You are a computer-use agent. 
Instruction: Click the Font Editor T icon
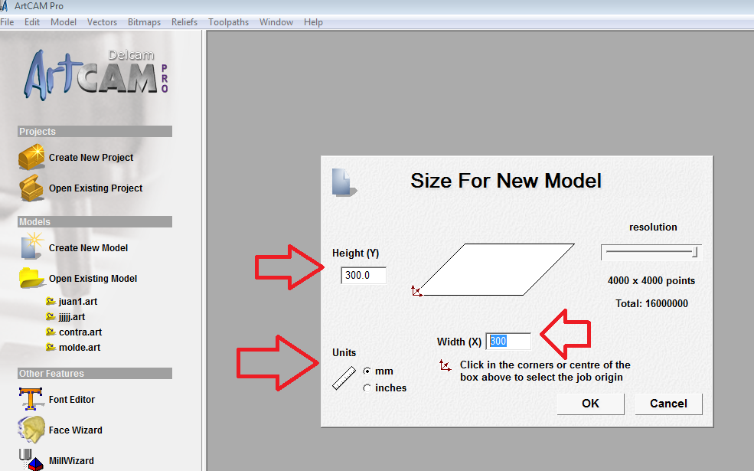(31, 399)
